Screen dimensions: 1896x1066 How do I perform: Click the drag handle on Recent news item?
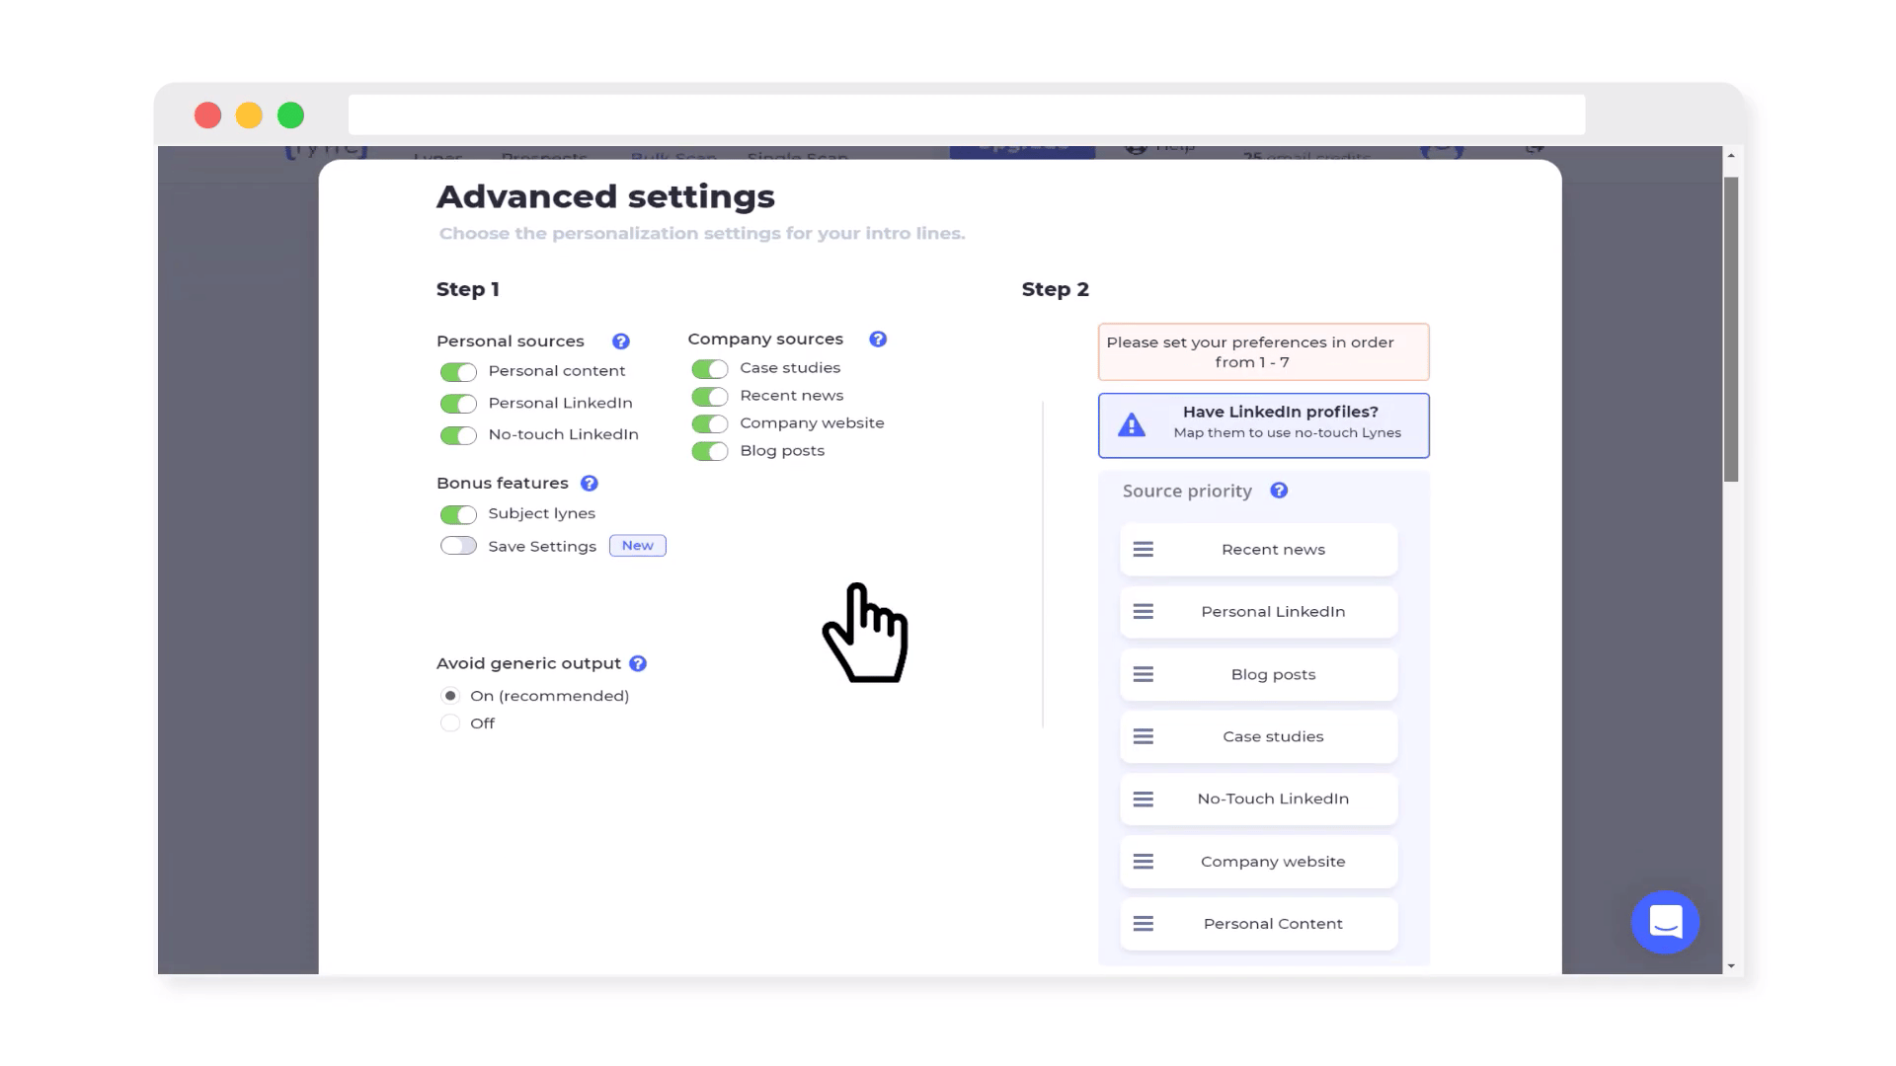pos(1143,549)
